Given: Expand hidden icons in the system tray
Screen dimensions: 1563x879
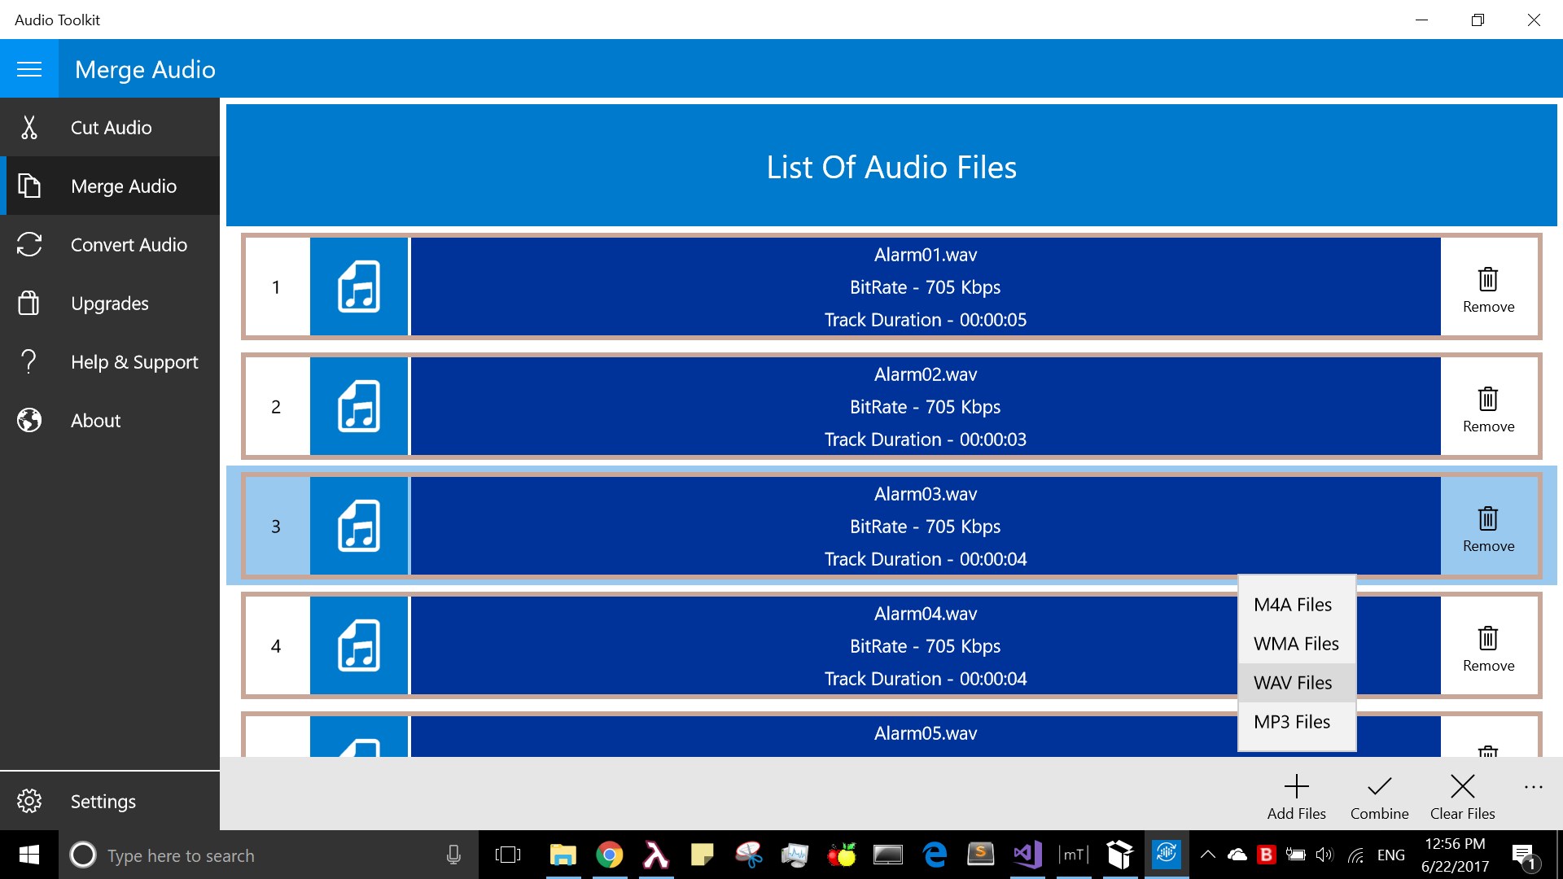Looking at the screenshot, I should (1207, 855).
